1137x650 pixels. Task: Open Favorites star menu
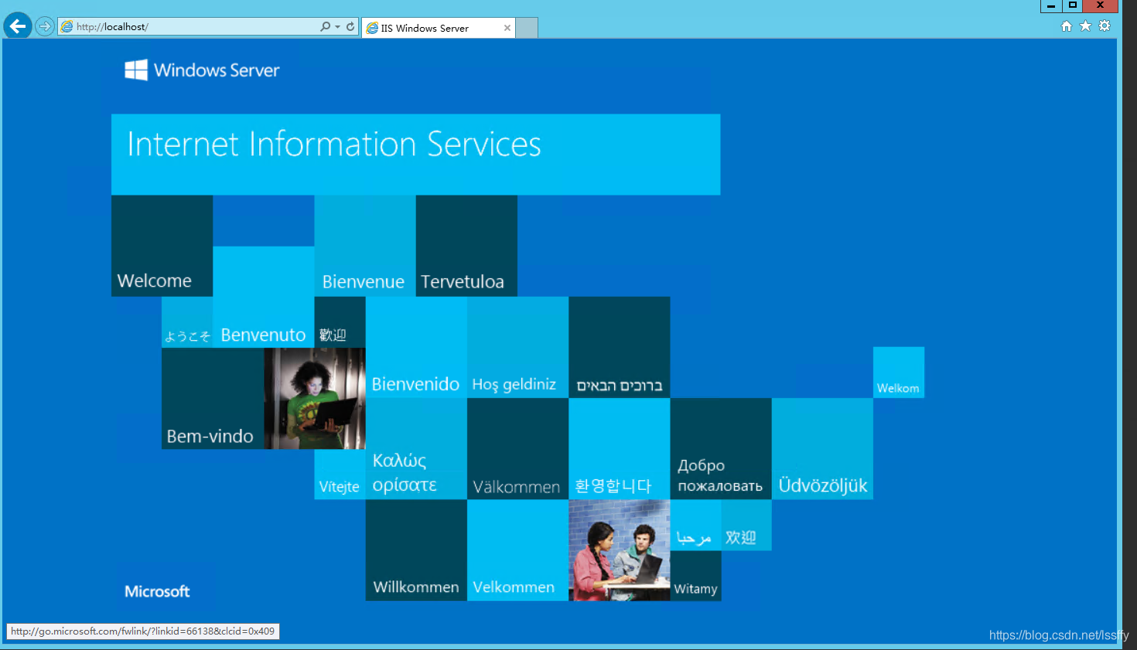[1085, 26]
